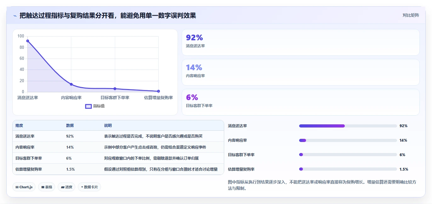Click the 14% value in the table

tap(70, 147)
